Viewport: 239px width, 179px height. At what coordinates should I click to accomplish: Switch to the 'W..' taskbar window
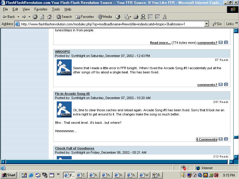pos(145,175)
